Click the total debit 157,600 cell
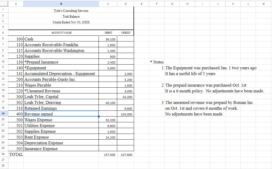272x169 pixels. (x=108, y=154)
